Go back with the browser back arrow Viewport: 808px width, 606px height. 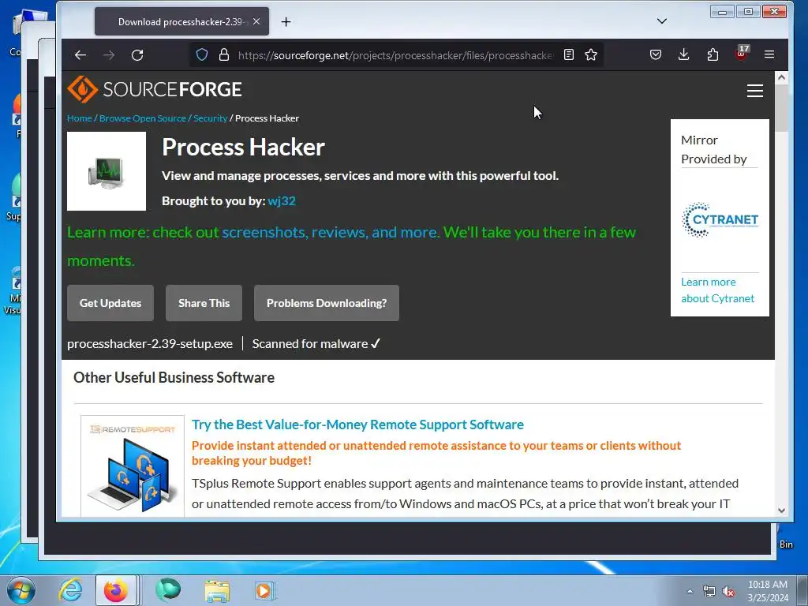click(x=80, y=55)
